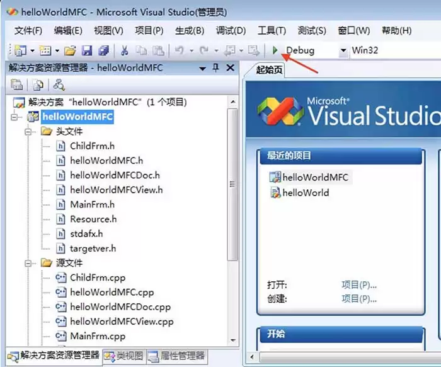
Task: Close the Solution Explorer panel
Action: tap(231, 67)
